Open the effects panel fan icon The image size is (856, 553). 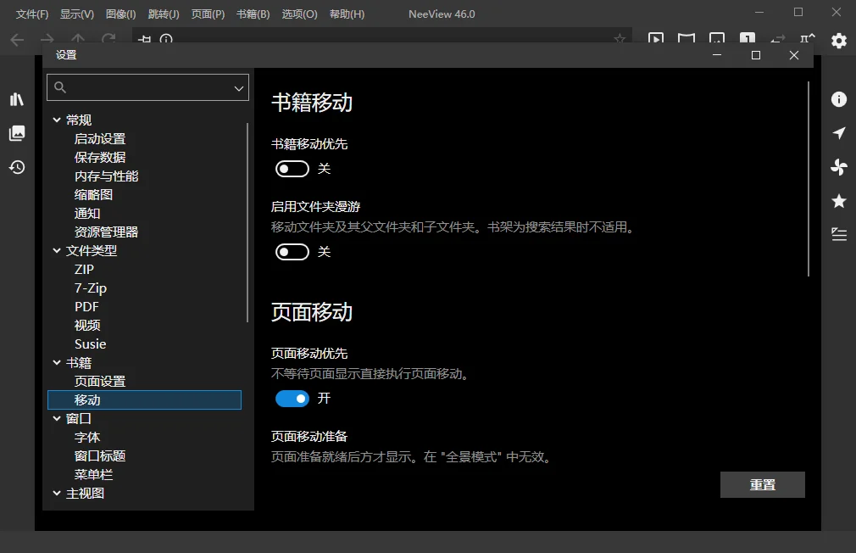tap(838, 167)
